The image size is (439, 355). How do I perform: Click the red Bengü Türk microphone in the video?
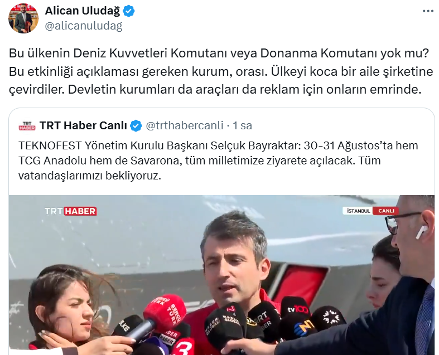click(x=165, y=313)
